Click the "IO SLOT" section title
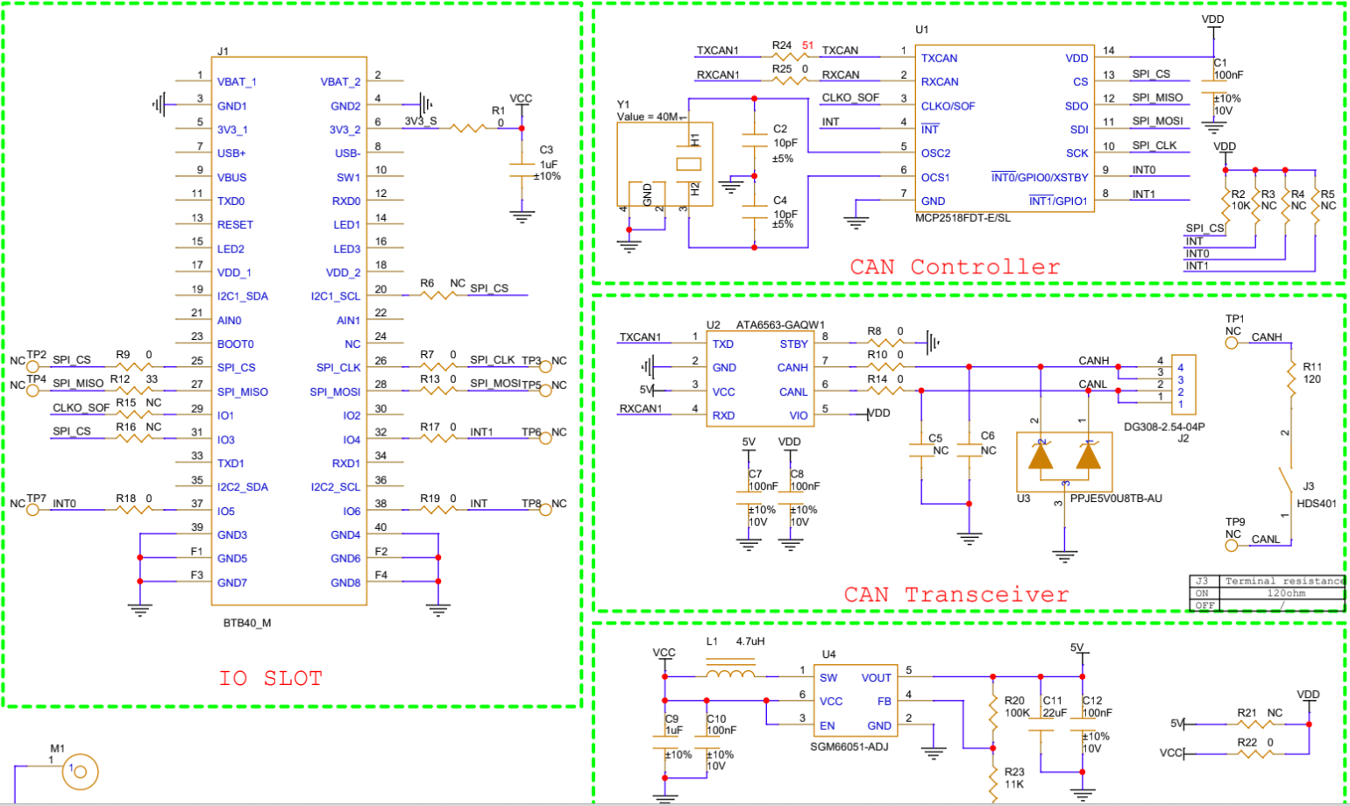Image resolution: width=1350 pixels, height=806 pixels. pyautogui.click(x=270, y=678)
